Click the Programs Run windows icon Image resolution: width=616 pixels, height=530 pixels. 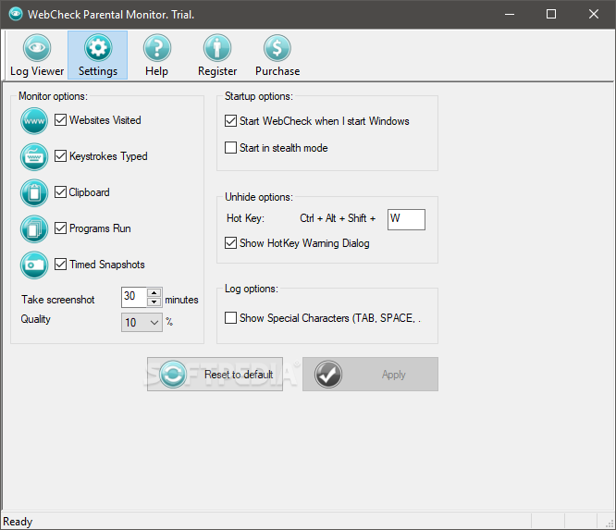(34, 229)
